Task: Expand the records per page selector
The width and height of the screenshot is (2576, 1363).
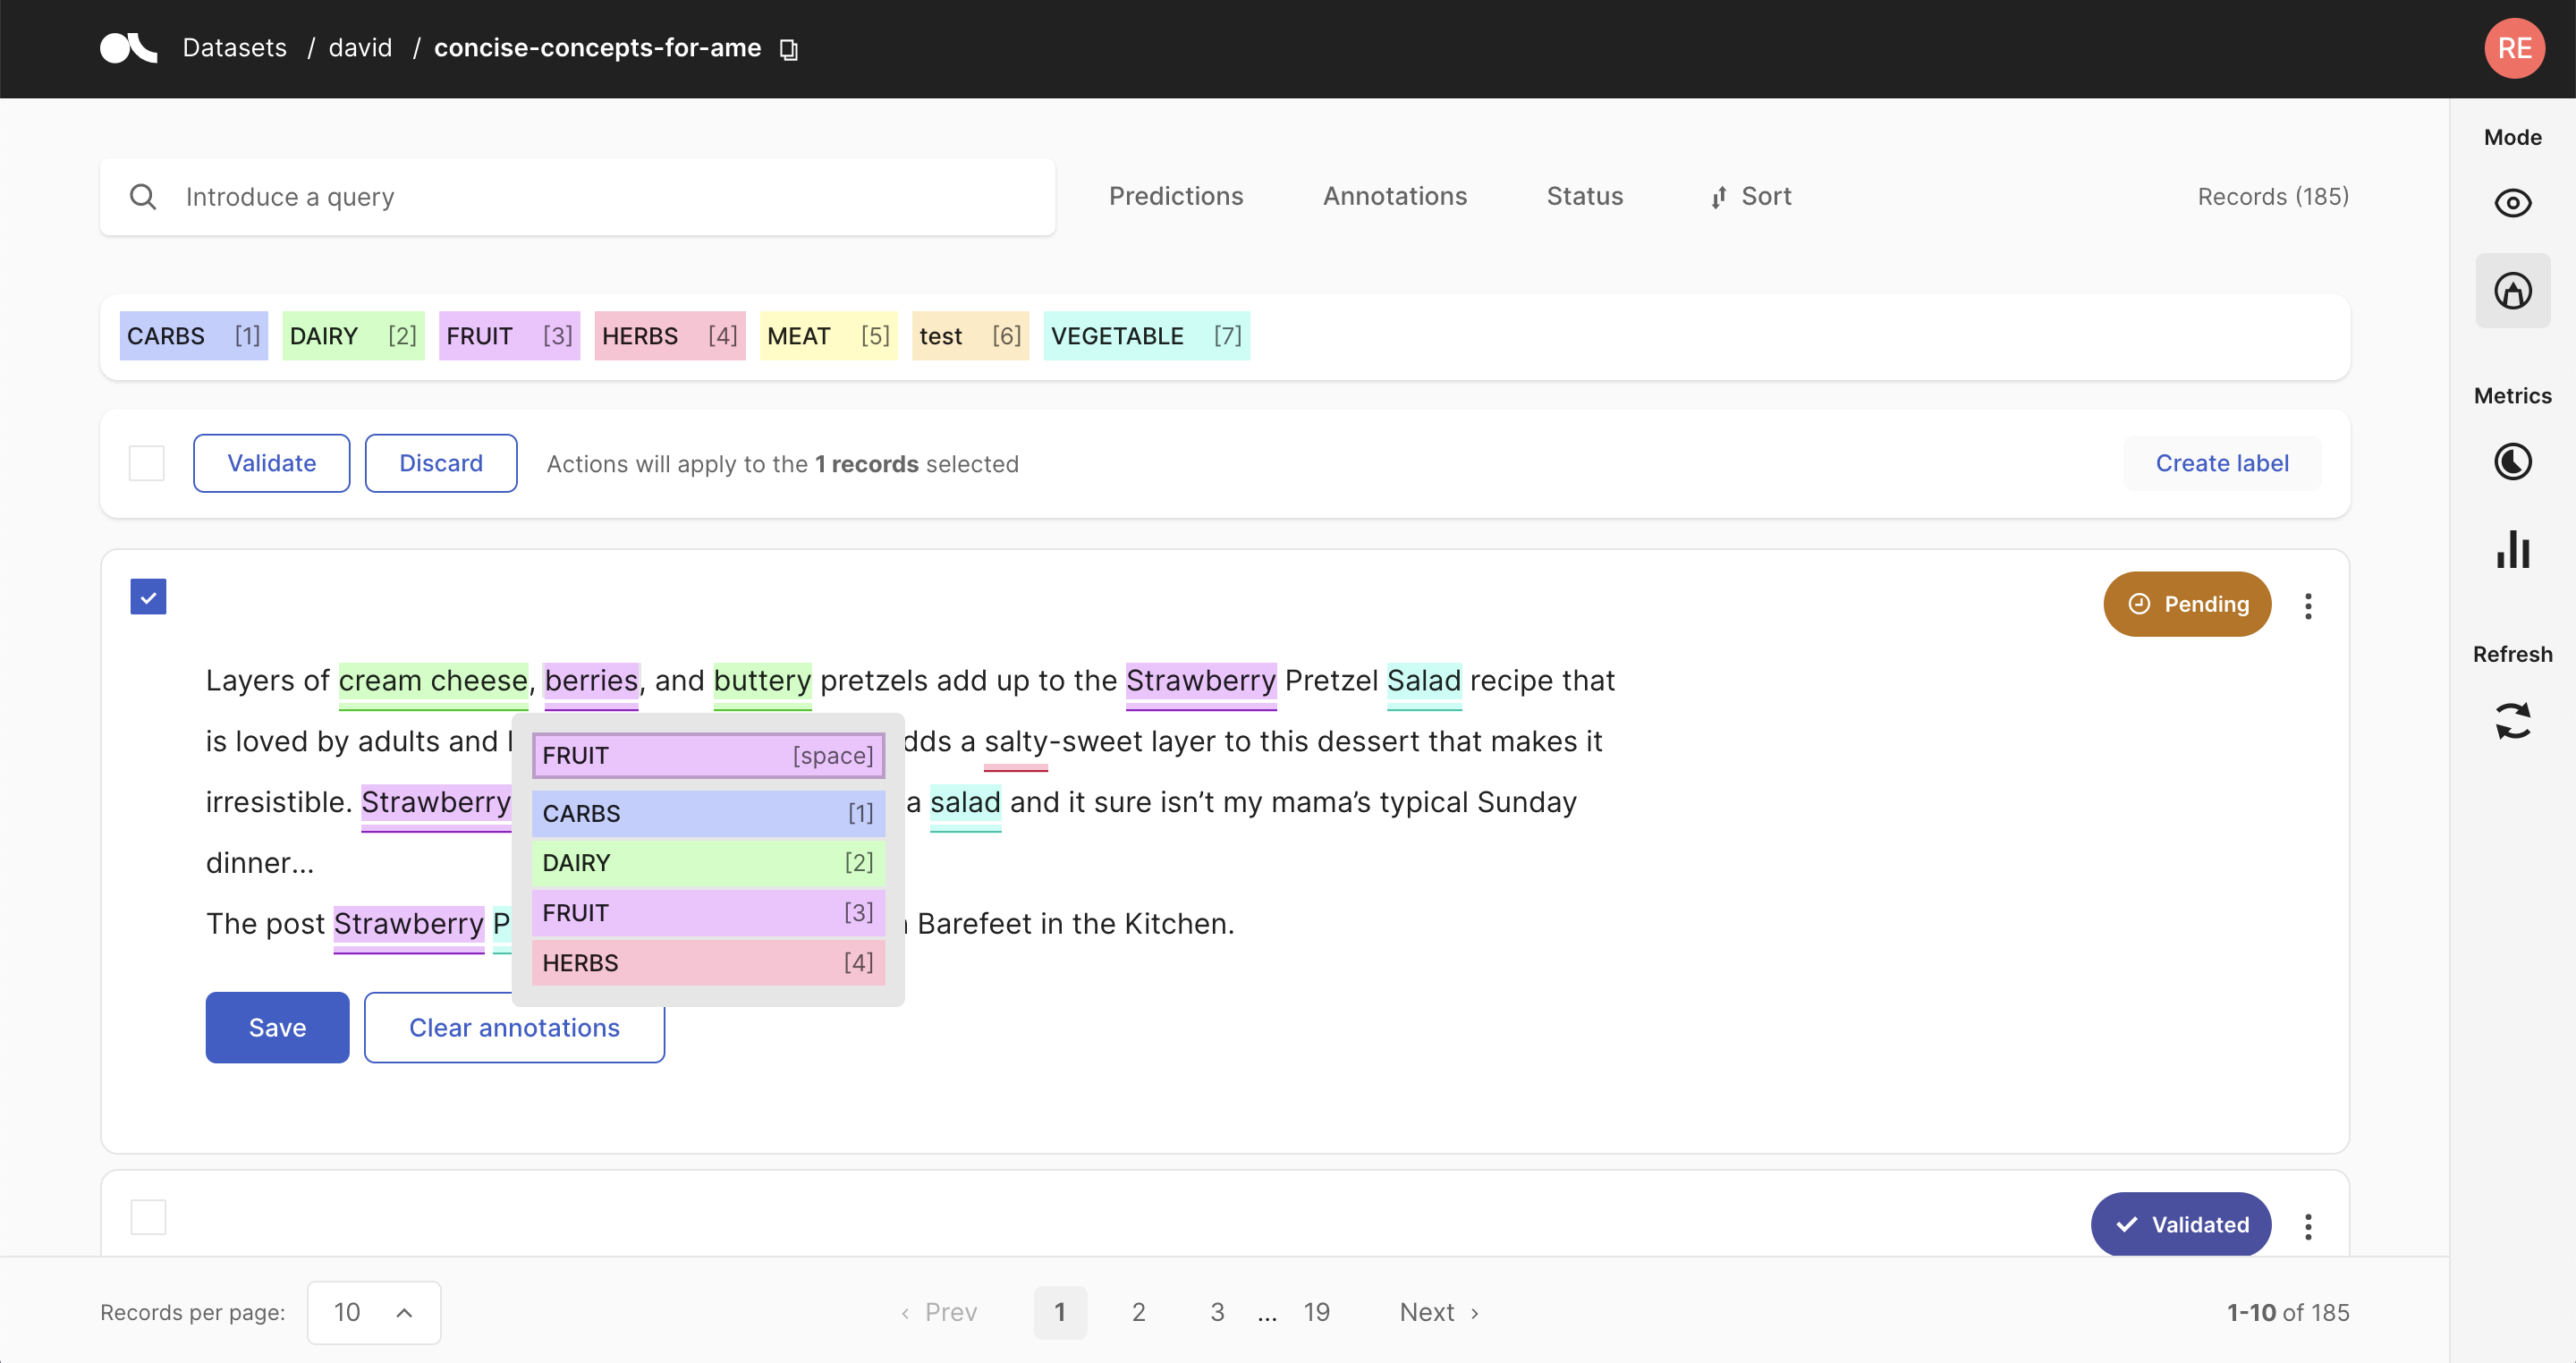Action: coord(374,1312)
